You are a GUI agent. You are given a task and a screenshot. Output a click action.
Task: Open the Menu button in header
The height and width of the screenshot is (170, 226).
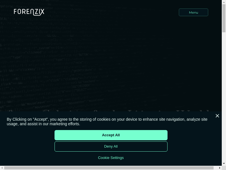[x=194, y=12]
